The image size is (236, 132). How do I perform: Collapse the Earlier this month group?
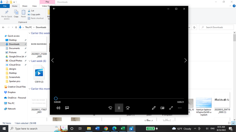point(30,89)
